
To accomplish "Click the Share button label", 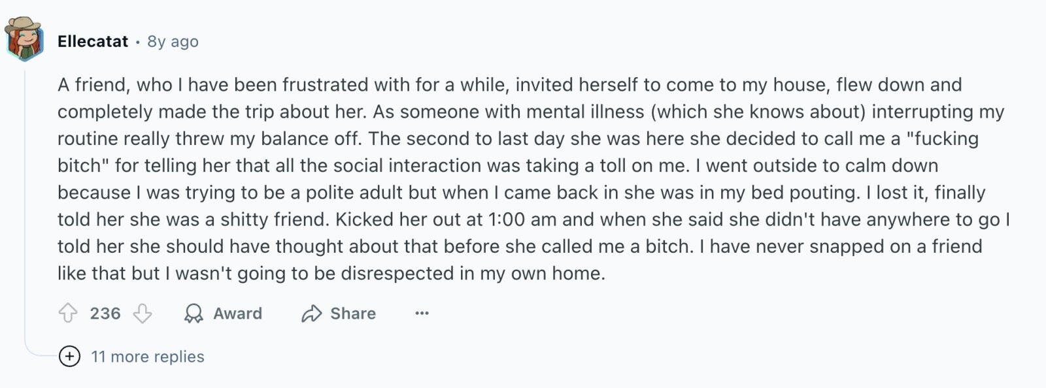I will (353, 314).
